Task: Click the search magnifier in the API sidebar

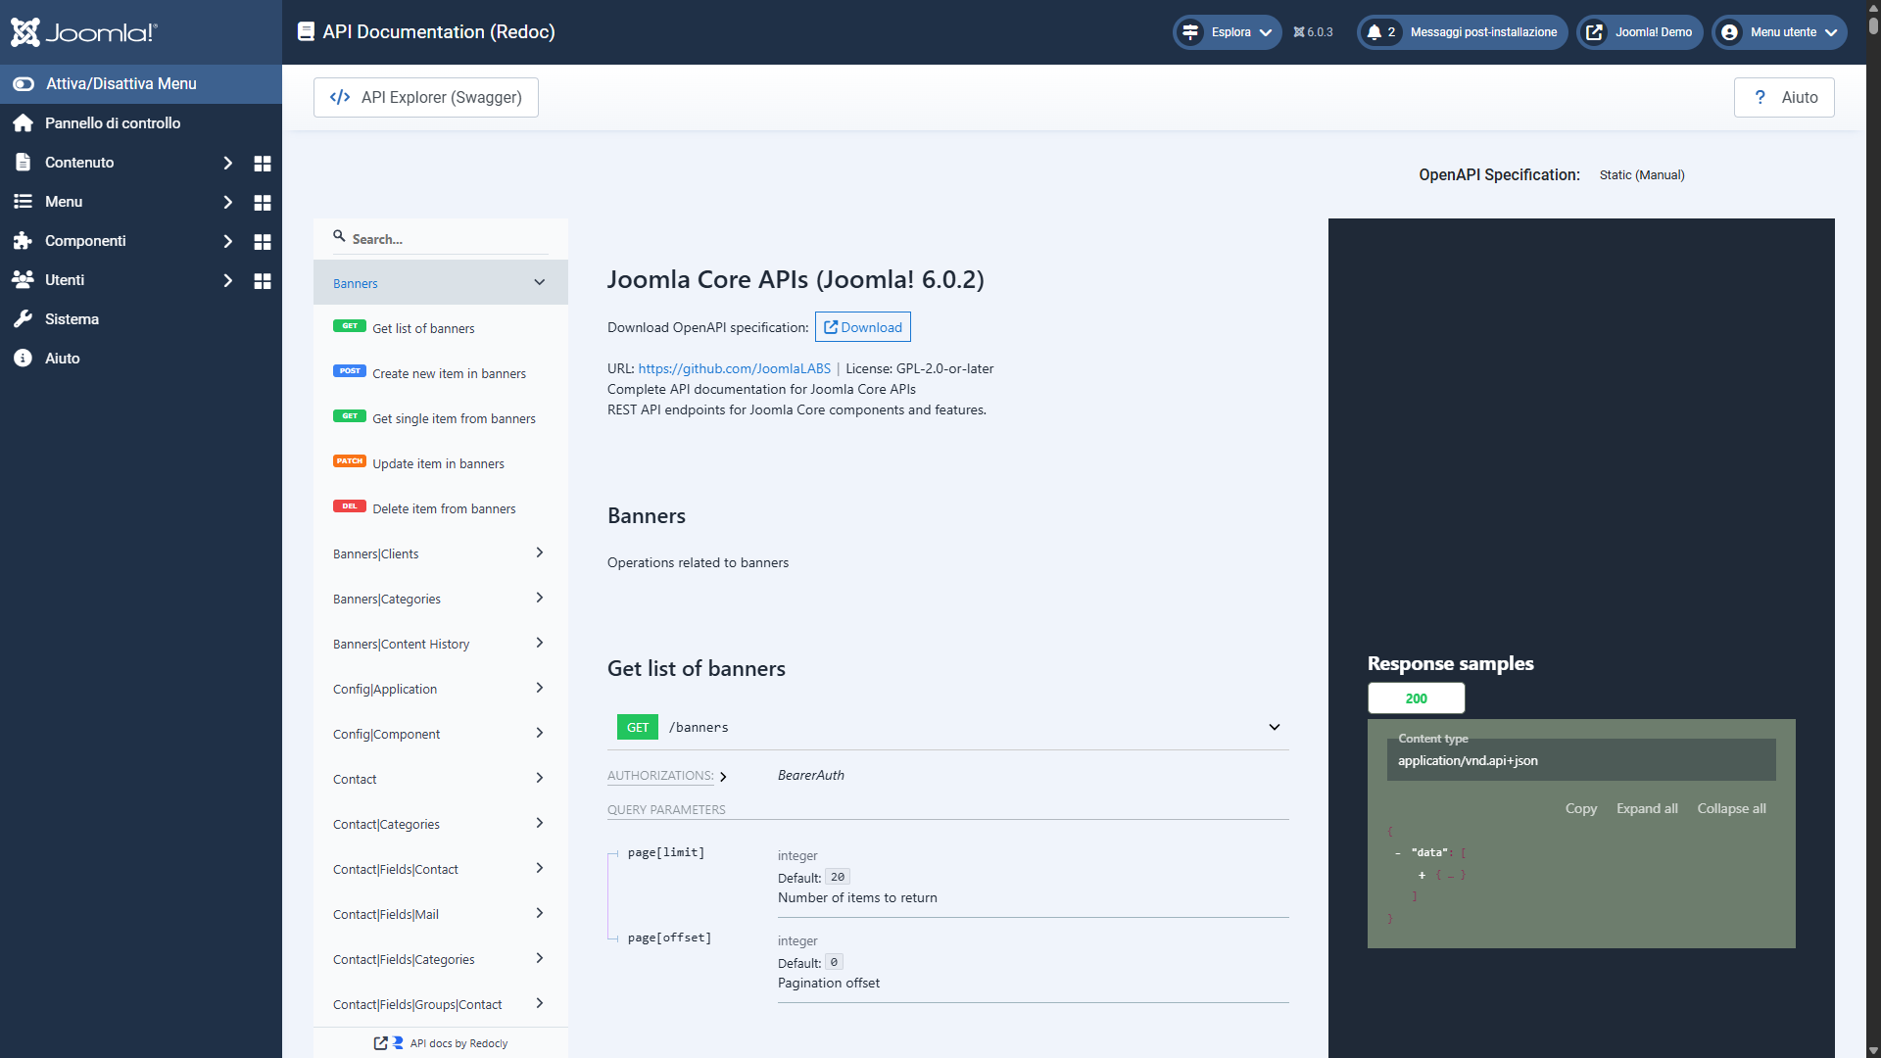Action: [x=338, y=236]
